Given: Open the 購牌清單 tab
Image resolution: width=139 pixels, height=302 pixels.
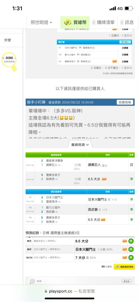Looking at the screenshot, I should click(103, 22).
